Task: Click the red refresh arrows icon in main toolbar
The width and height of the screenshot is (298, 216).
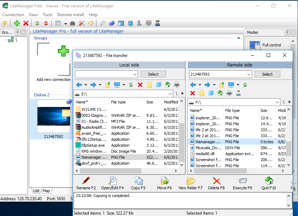Action: (46, 23)
